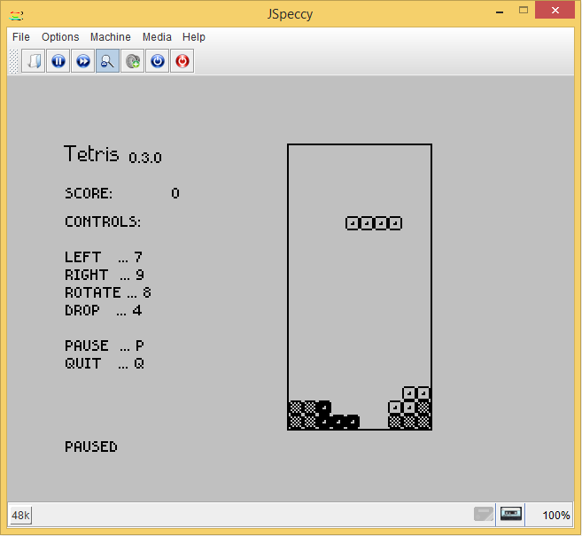
Task: Click the red hard reset power icon
Action: [x=182, y=61]
